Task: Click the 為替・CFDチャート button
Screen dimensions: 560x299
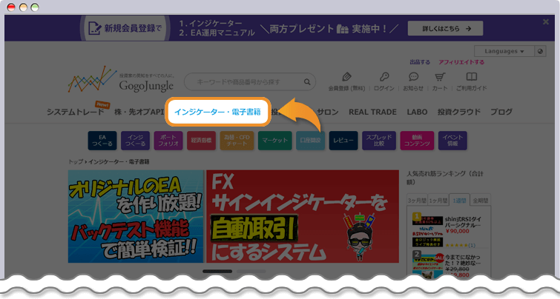Action: point(237,141)
